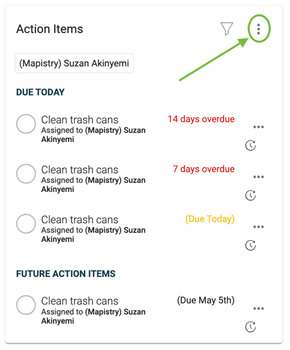Mark the 14 days overdue task complete

coord(26,124)
